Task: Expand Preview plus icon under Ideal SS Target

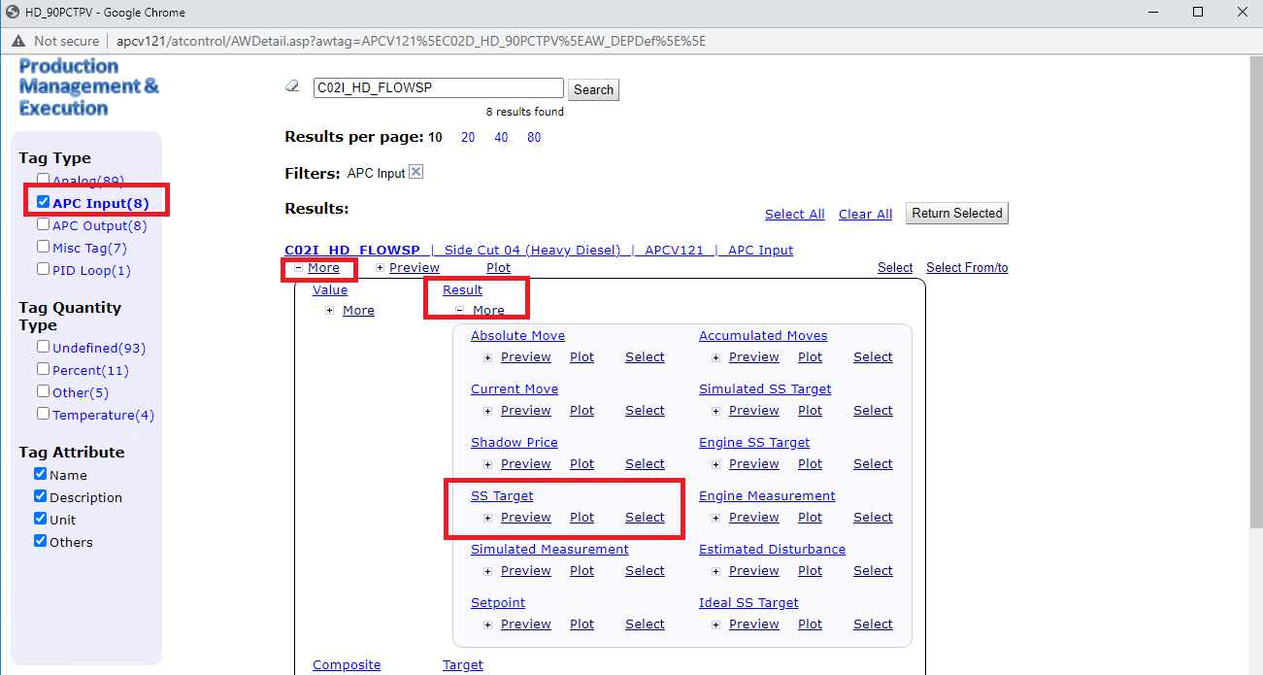Action: click(x=715, y=624)
